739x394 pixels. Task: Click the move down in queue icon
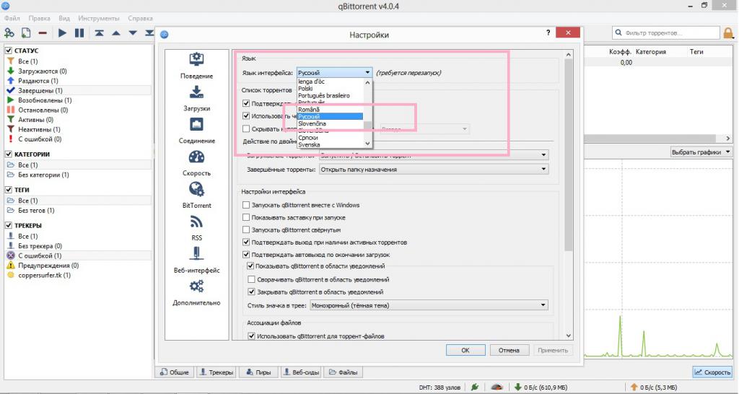tap(133, 33)
